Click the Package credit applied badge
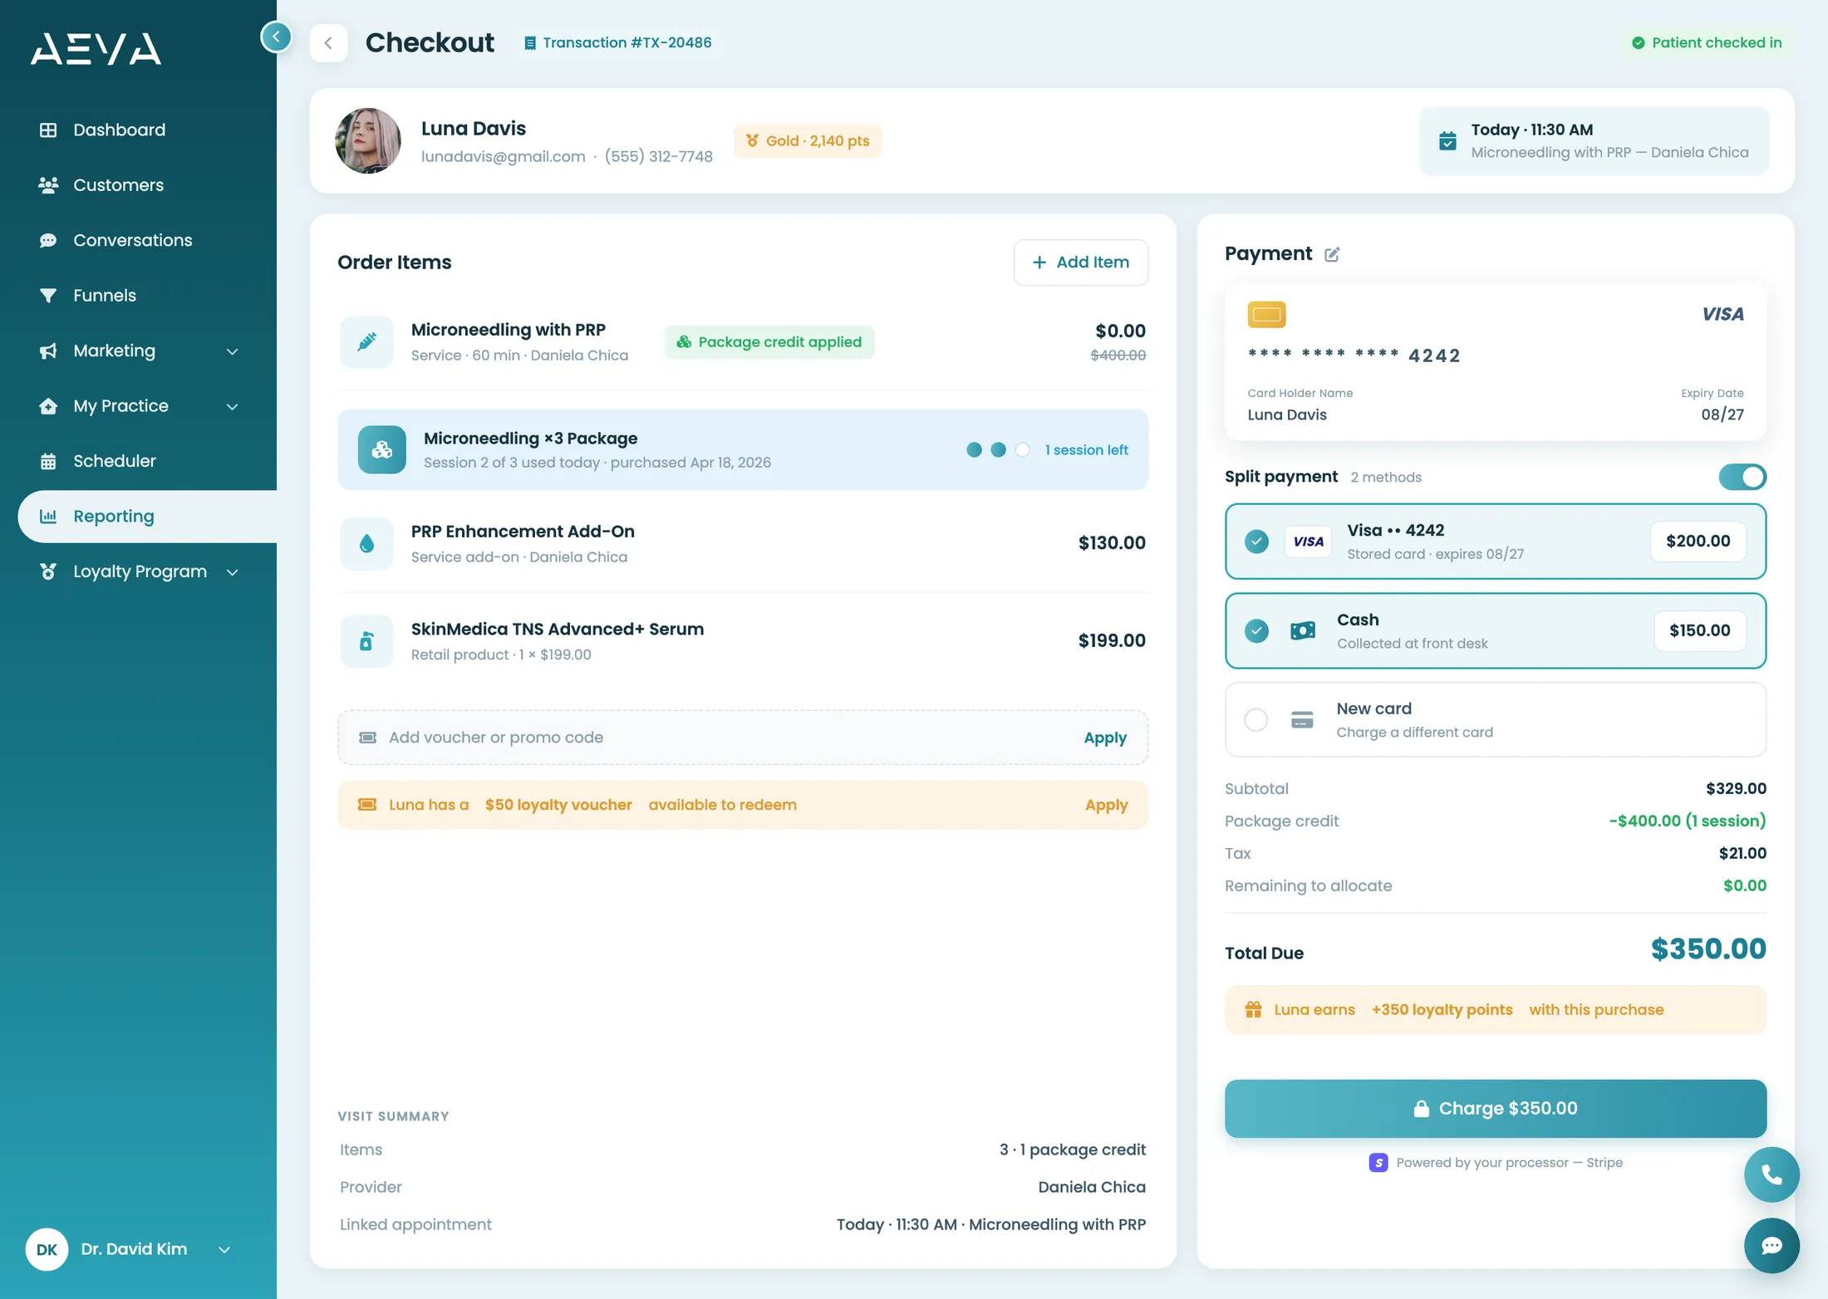 769,342
